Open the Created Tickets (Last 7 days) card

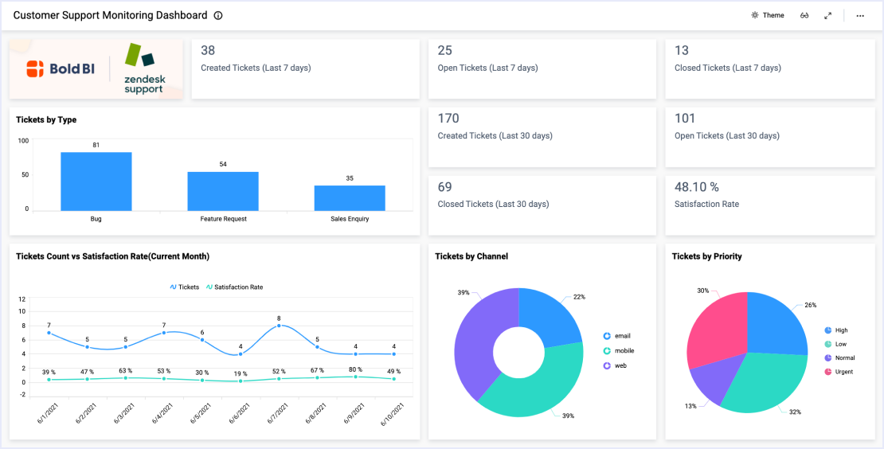coord(305,69)
